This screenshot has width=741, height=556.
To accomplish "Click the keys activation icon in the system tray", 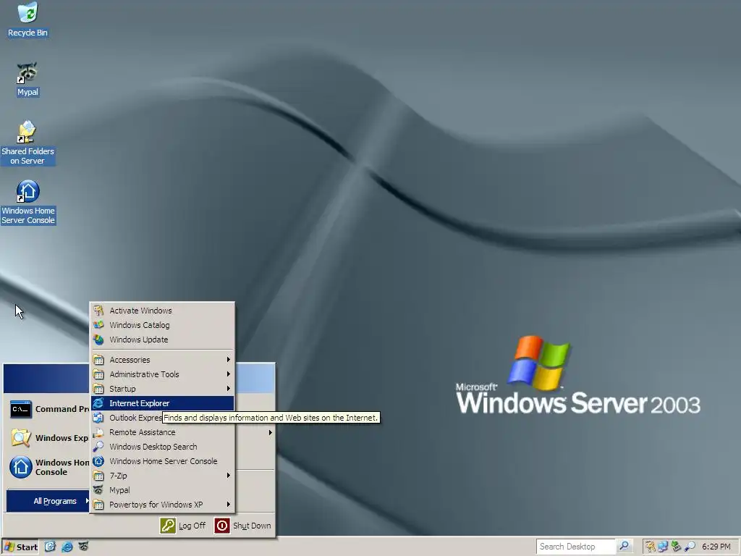I will (651, 547).
